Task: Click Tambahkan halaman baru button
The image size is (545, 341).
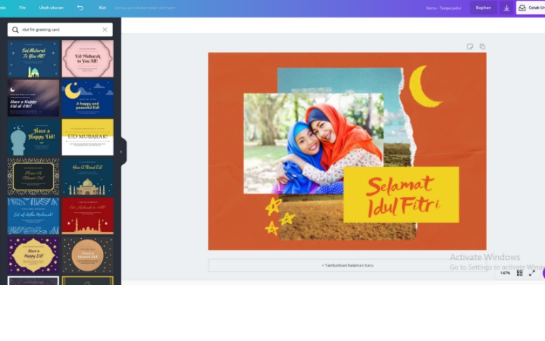Action: pyautogui.click(x=347, y=265)
